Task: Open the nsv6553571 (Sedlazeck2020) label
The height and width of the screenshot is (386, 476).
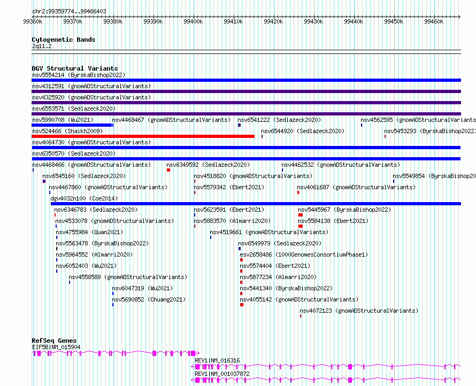Action: tap(74, 109)
